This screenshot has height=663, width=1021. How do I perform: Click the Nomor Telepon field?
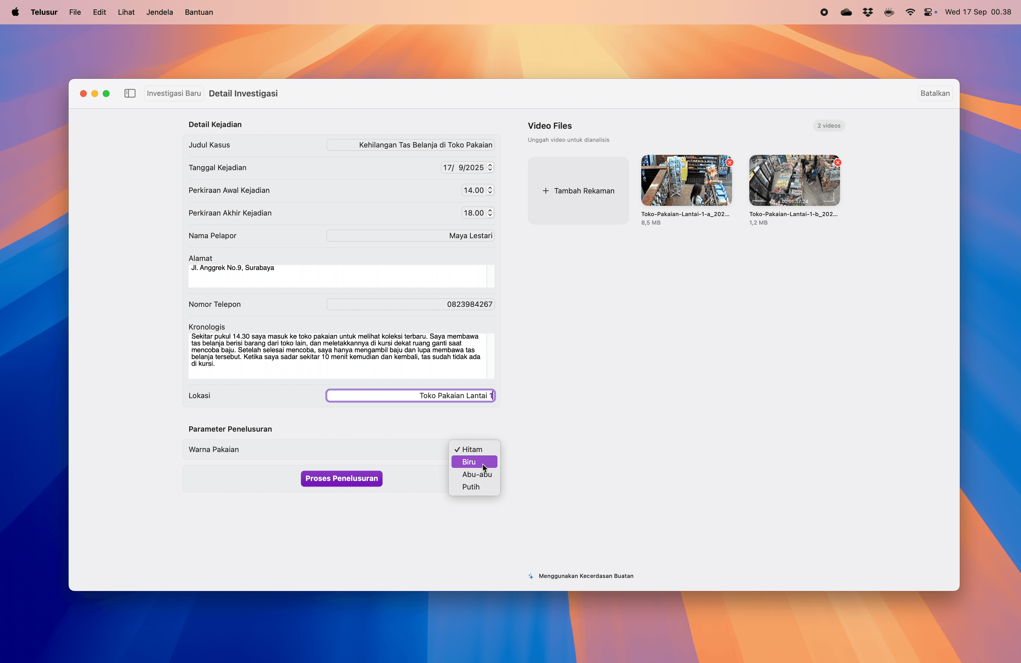pyautogui.click(x=411, y=304)
